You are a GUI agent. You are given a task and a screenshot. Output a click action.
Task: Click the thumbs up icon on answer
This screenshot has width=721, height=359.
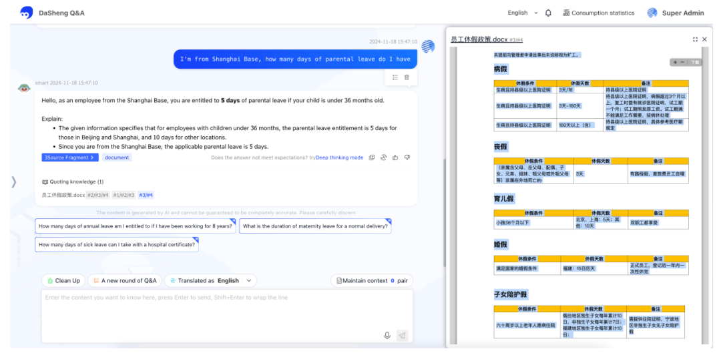tap(395, 157)
